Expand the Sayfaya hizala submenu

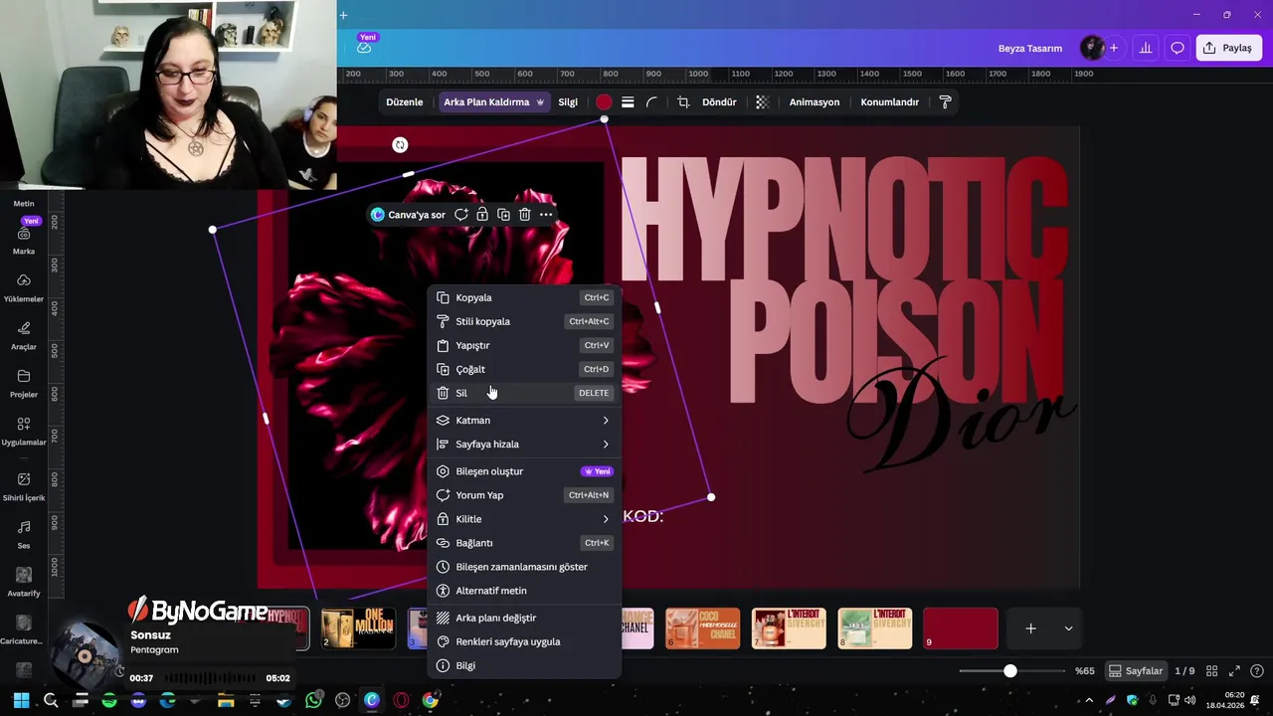point(524,445)
